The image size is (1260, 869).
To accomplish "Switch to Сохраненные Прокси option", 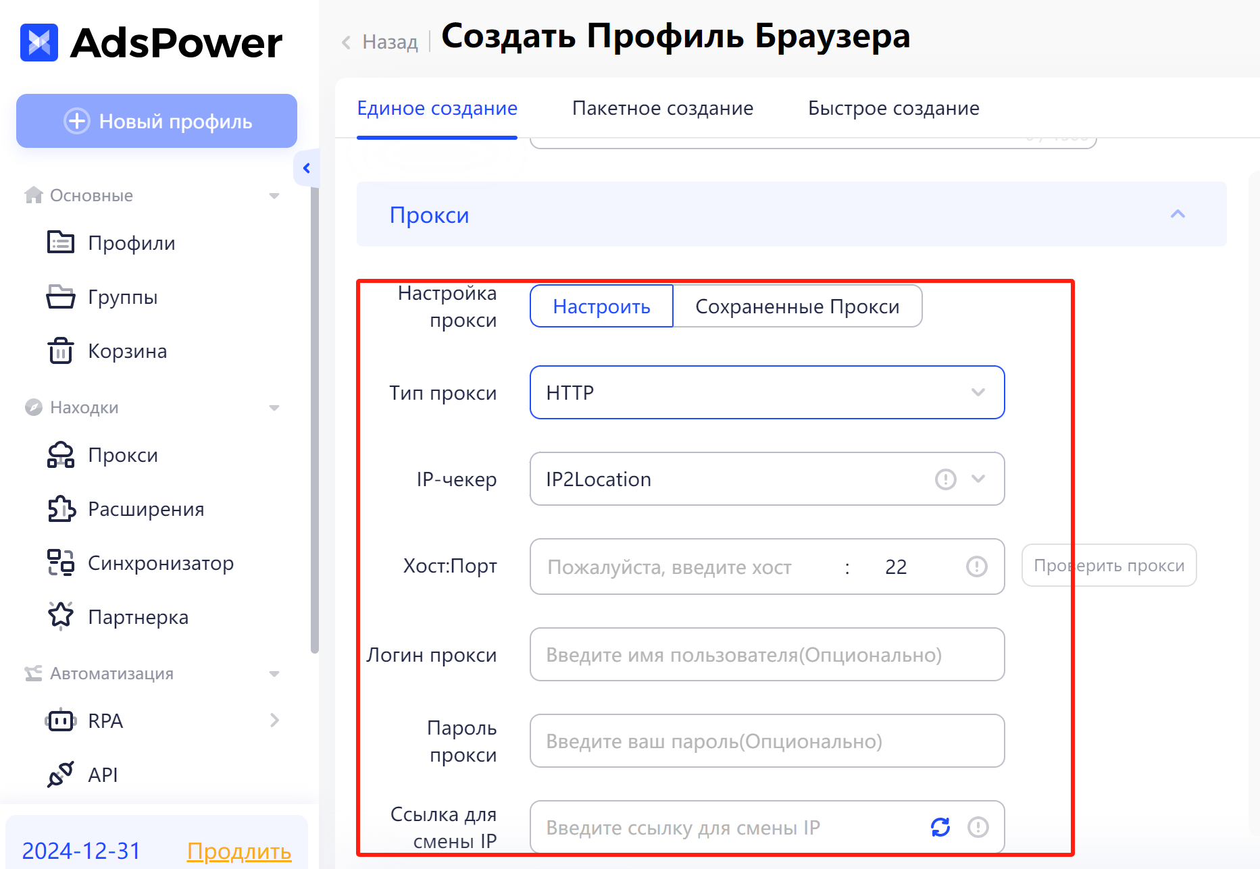I will [797, 307].
